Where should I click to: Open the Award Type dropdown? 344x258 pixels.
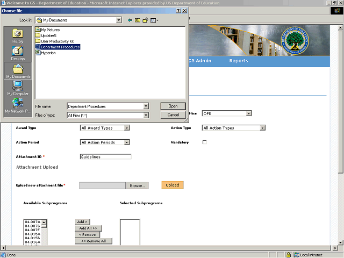(x=105, y=128)
